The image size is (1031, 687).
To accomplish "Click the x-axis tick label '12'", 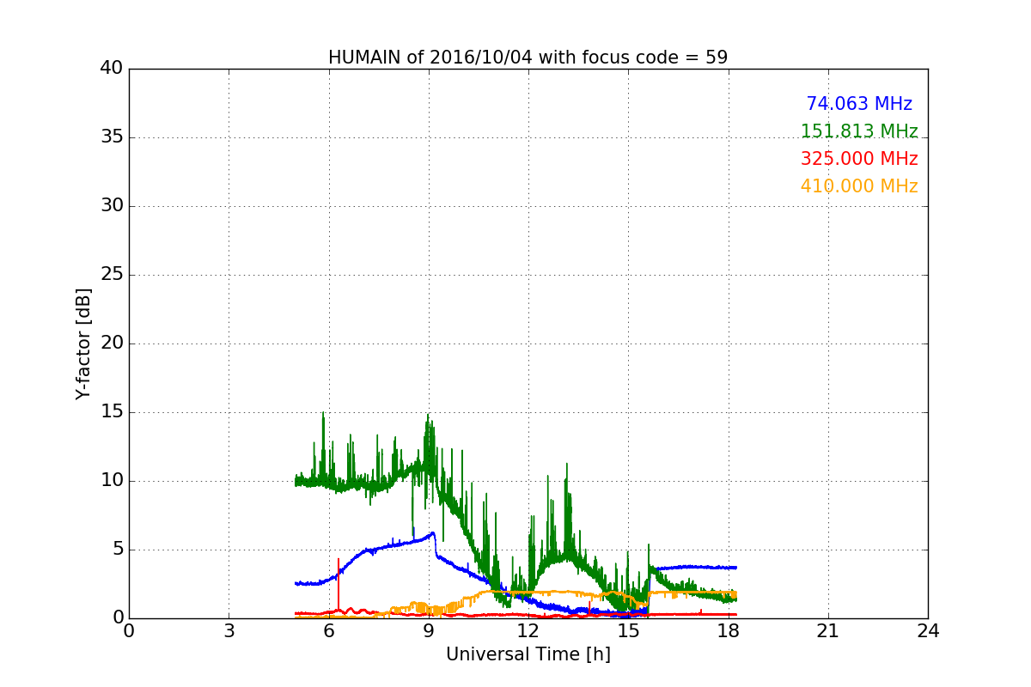I will [x=528, y=631].
